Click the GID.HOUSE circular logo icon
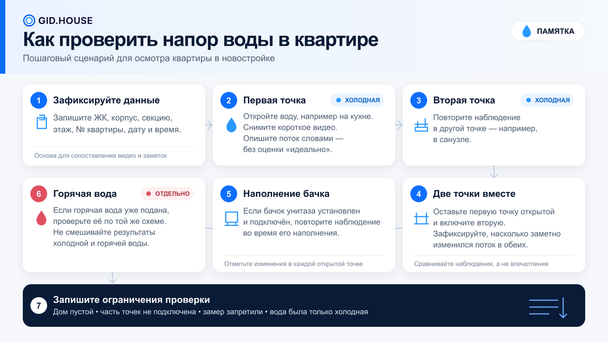608x342 pixels. click(29, 20)
